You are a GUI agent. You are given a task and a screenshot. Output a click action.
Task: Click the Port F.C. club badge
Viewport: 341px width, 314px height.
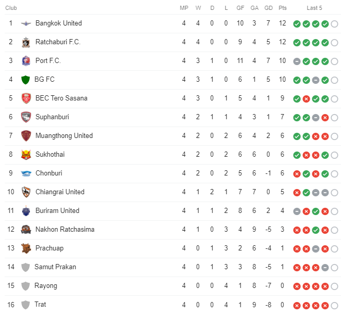[26, 61]
